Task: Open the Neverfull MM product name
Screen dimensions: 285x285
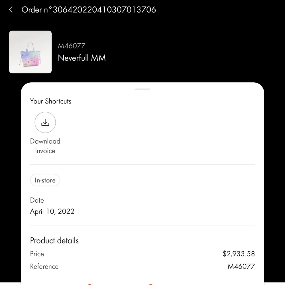Action: tap(82, 58)
